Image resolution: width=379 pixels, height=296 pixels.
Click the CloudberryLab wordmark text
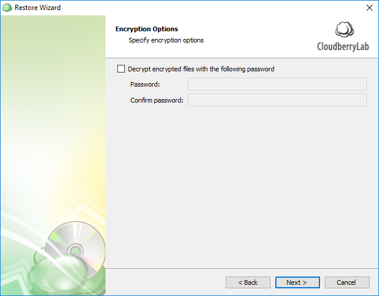[x=343, y=47]
